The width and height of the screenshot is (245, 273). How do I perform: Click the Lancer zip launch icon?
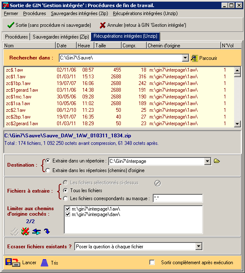pyautogui.click(x=13, y=263)
